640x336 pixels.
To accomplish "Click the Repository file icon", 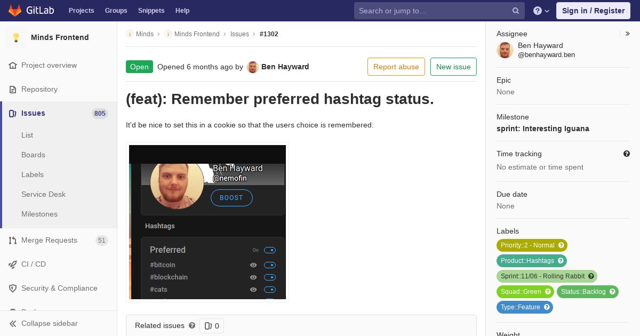I will [x=13, y=89].
